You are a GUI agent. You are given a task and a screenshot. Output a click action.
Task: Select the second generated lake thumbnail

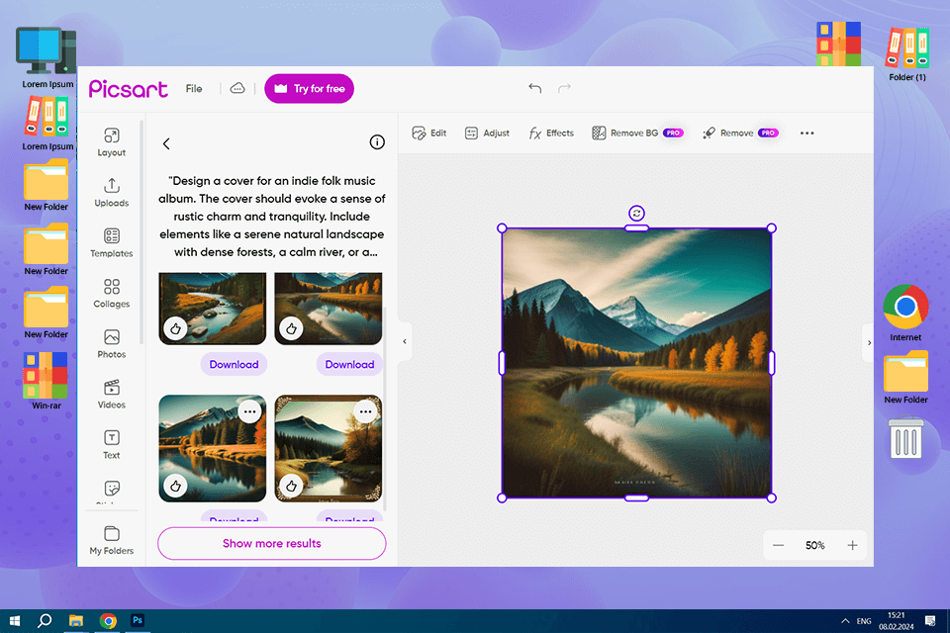[328, 308]
